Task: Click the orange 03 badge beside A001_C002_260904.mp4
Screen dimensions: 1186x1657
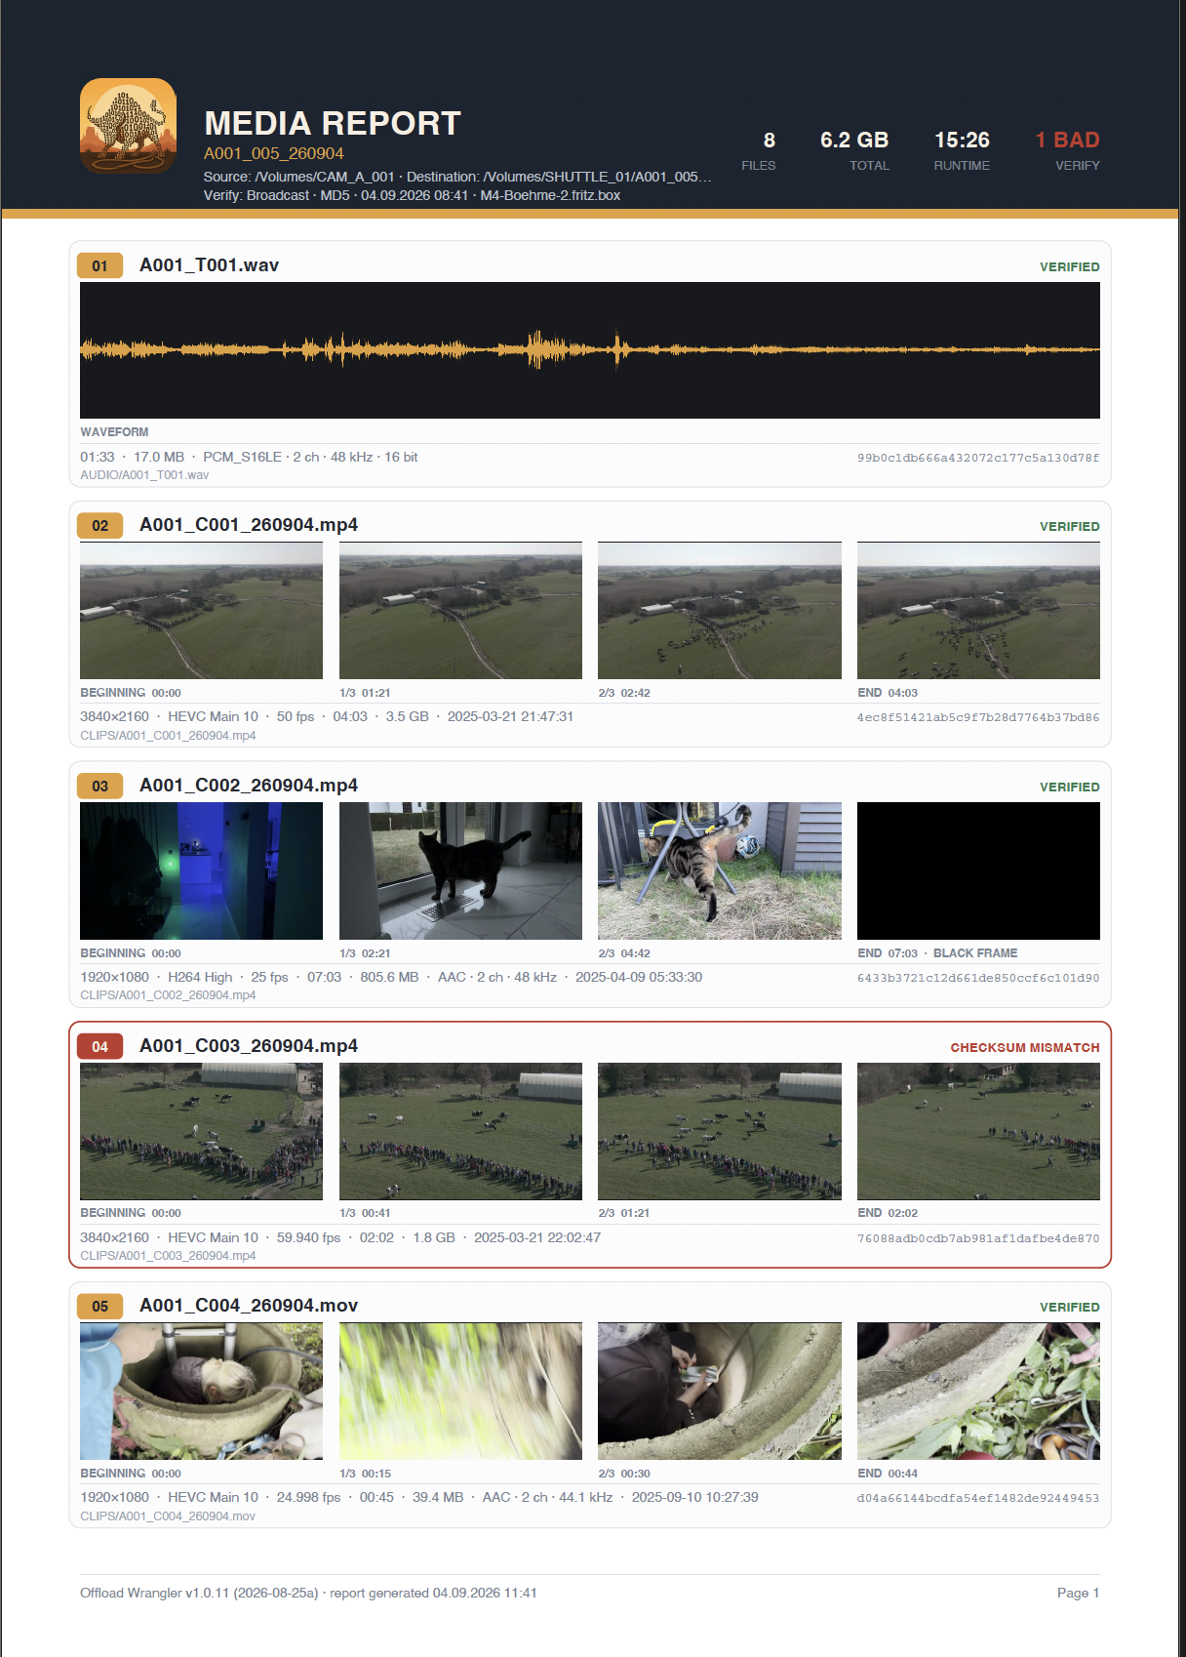Action: tap(99, 787)
